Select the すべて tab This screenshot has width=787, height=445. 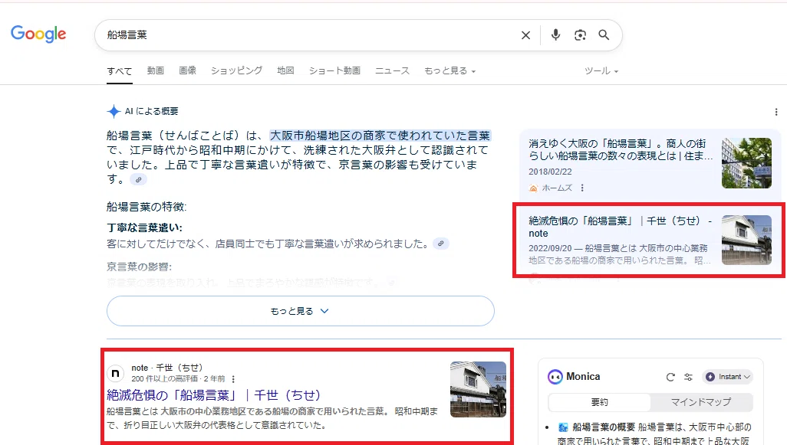click(x=120, y=71)
